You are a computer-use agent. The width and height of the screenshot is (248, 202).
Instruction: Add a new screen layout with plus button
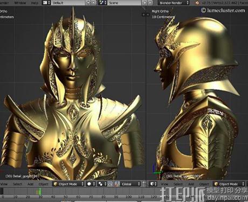pos(88,3)
